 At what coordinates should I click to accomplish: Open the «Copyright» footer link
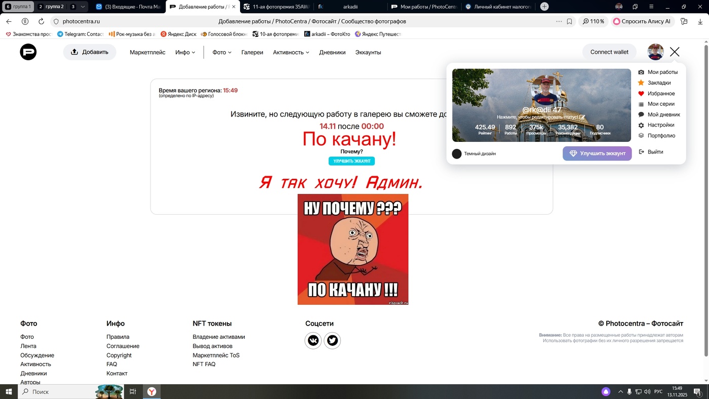point(119,355)
